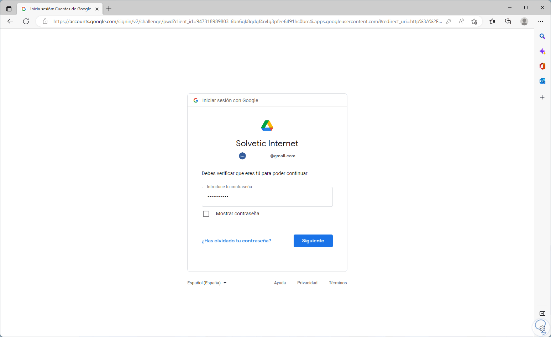Viewport: 551px width, 337px height.
Task: Open ¿Has olvidado tu contraseña? link
Action: point(236,241)
